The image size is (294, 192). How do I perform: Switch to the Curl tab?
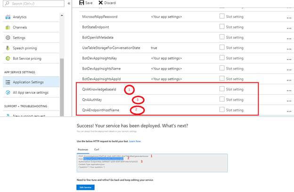point(97,150)
